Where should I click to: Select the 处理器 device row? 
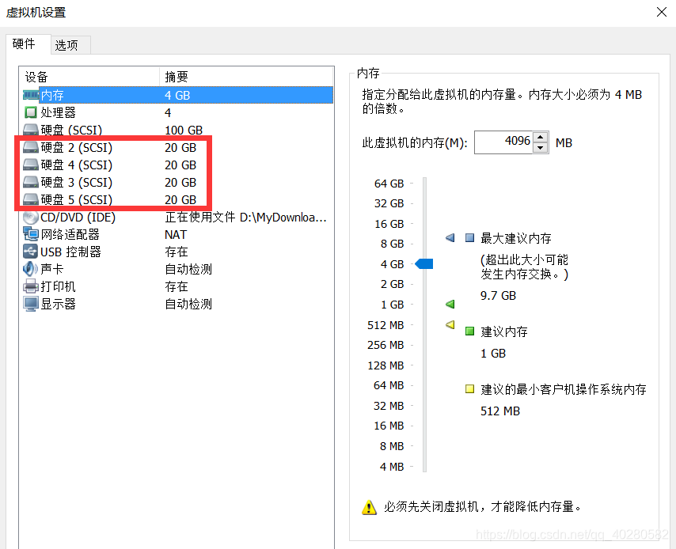177,112
